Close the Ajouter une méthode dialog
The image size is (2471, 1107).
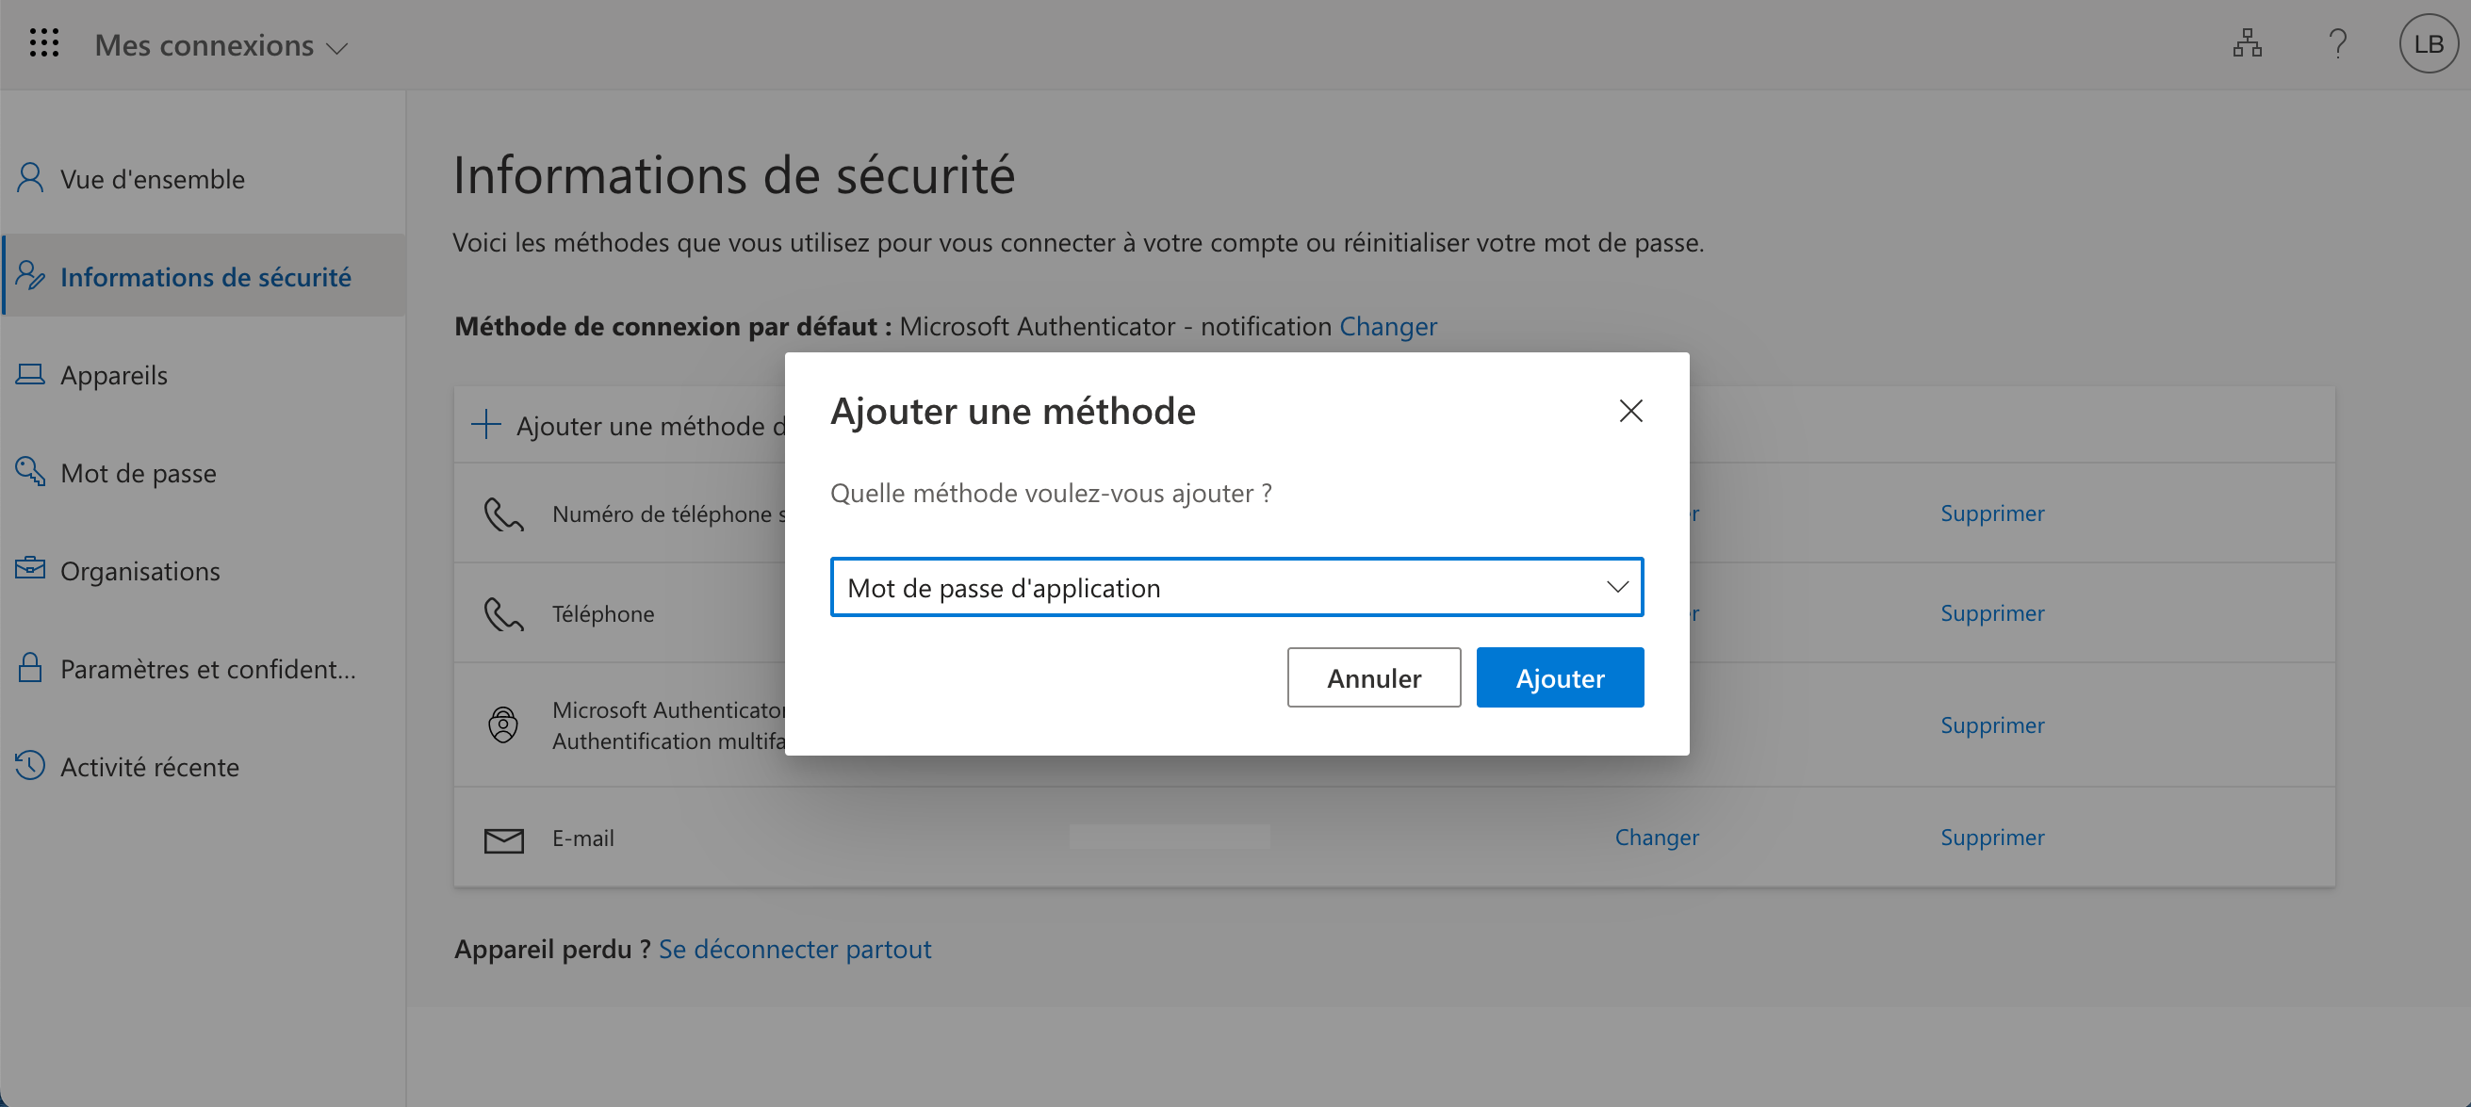tap(1629, 411)
